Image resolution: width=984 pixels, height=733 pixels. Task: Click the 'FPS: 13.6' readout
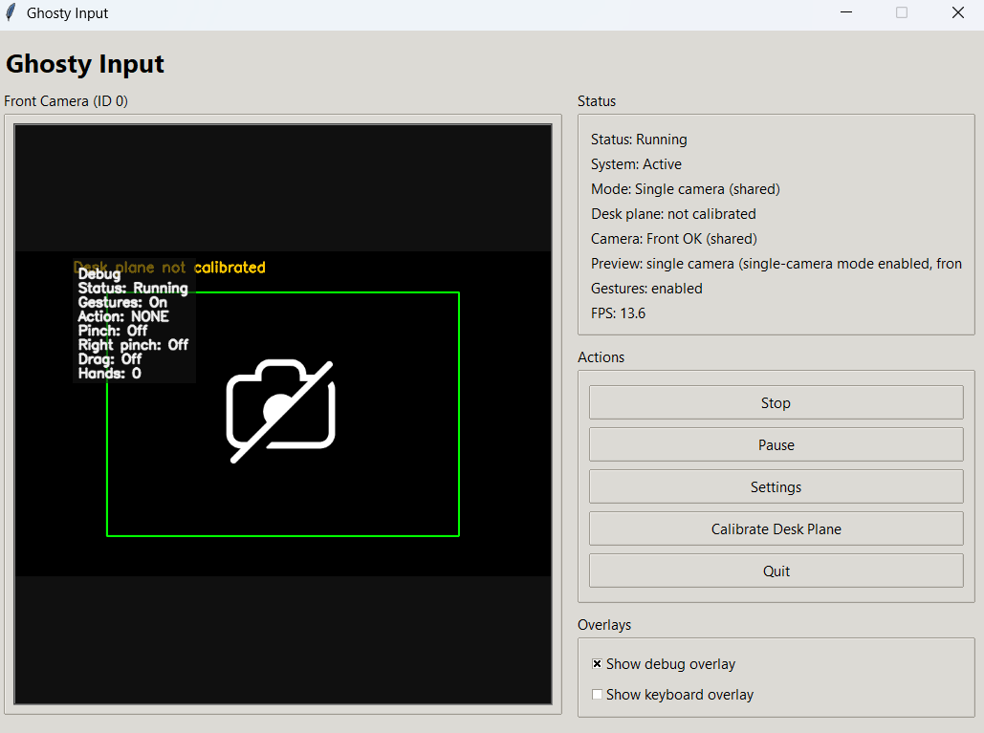pos(618,313)
